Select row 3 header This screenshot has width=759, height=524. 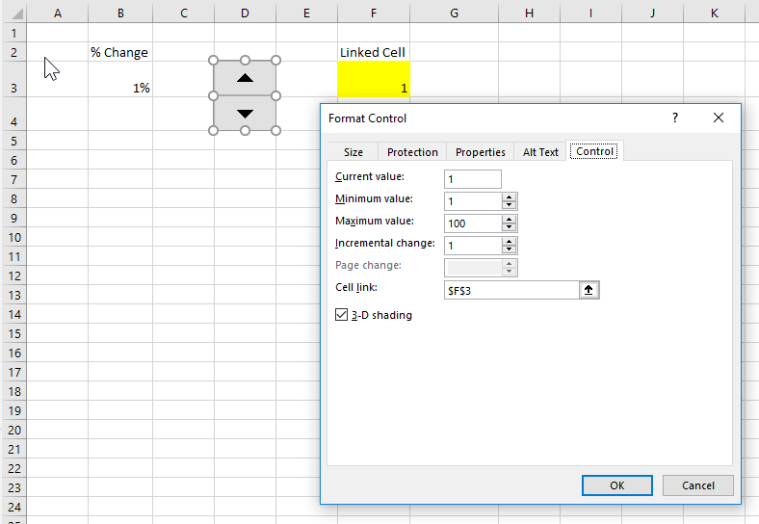click(14, 79)
